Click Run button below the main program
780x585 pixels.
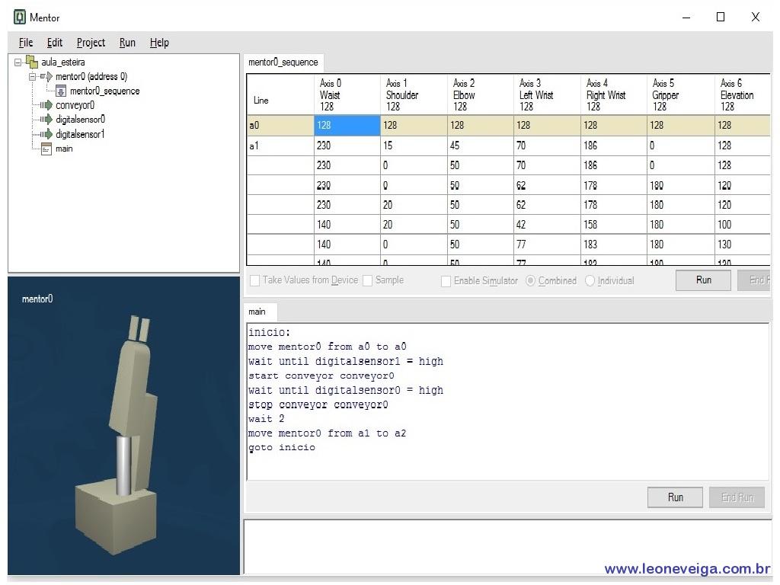(x=675, y=497)
